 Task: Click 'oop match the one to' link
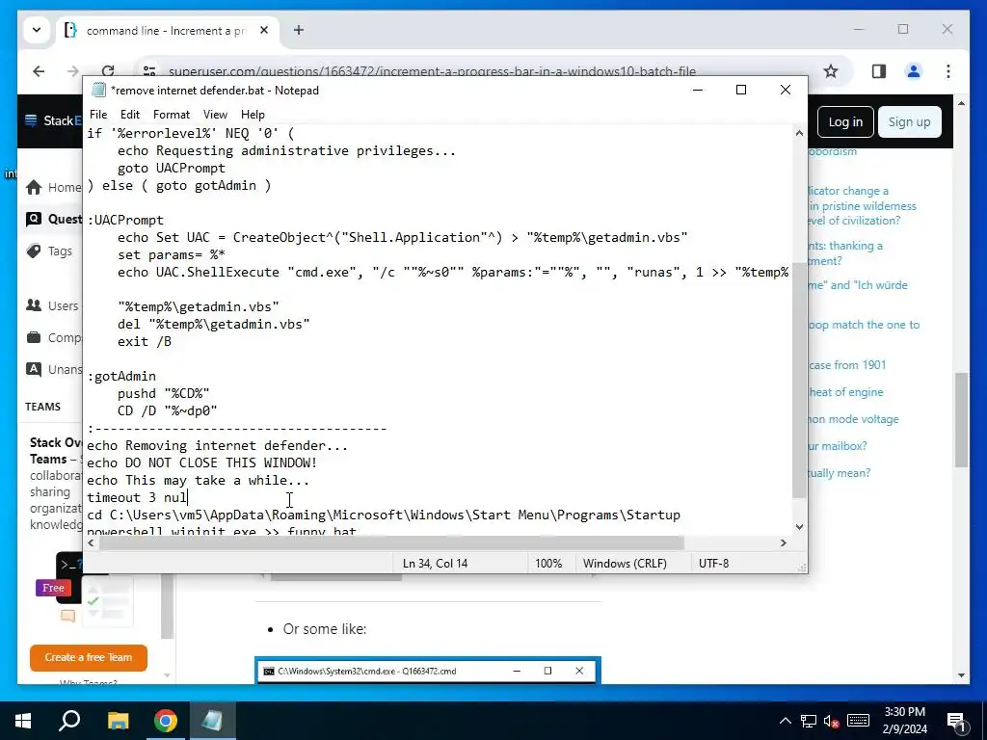coord(864,325)
